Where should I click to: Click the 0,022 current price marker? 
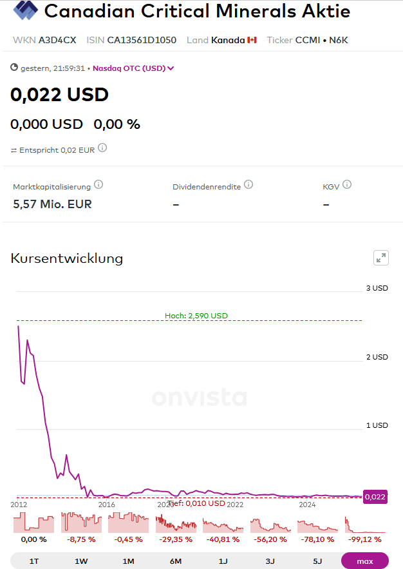tap(375, 497)
